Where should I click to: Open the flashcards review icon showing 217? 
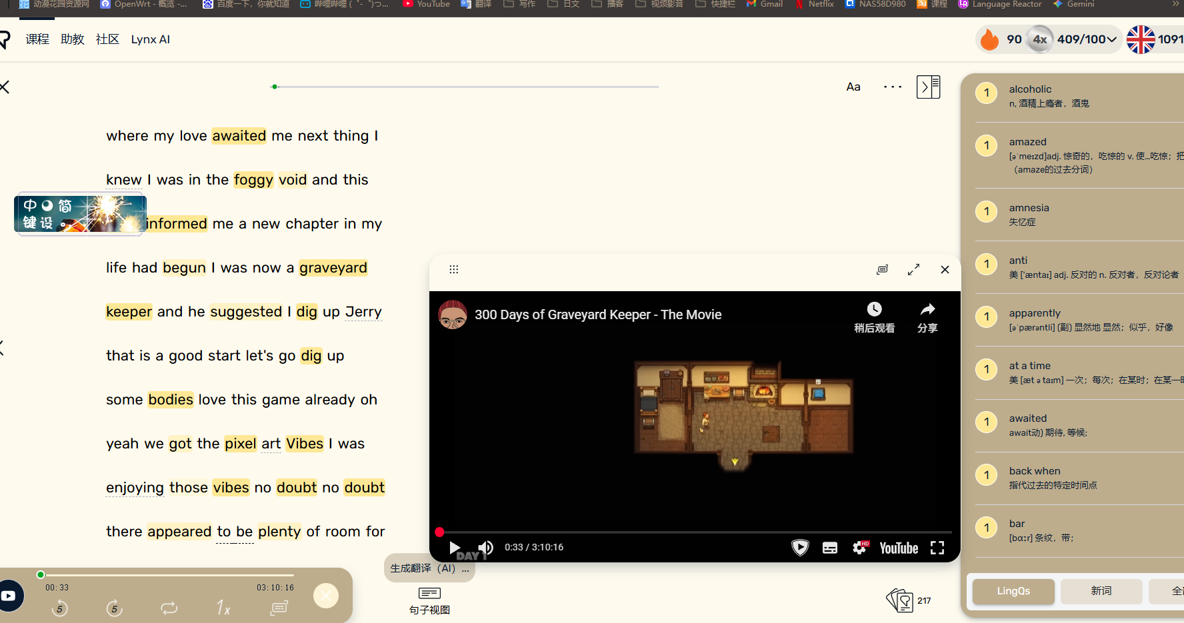900,600
